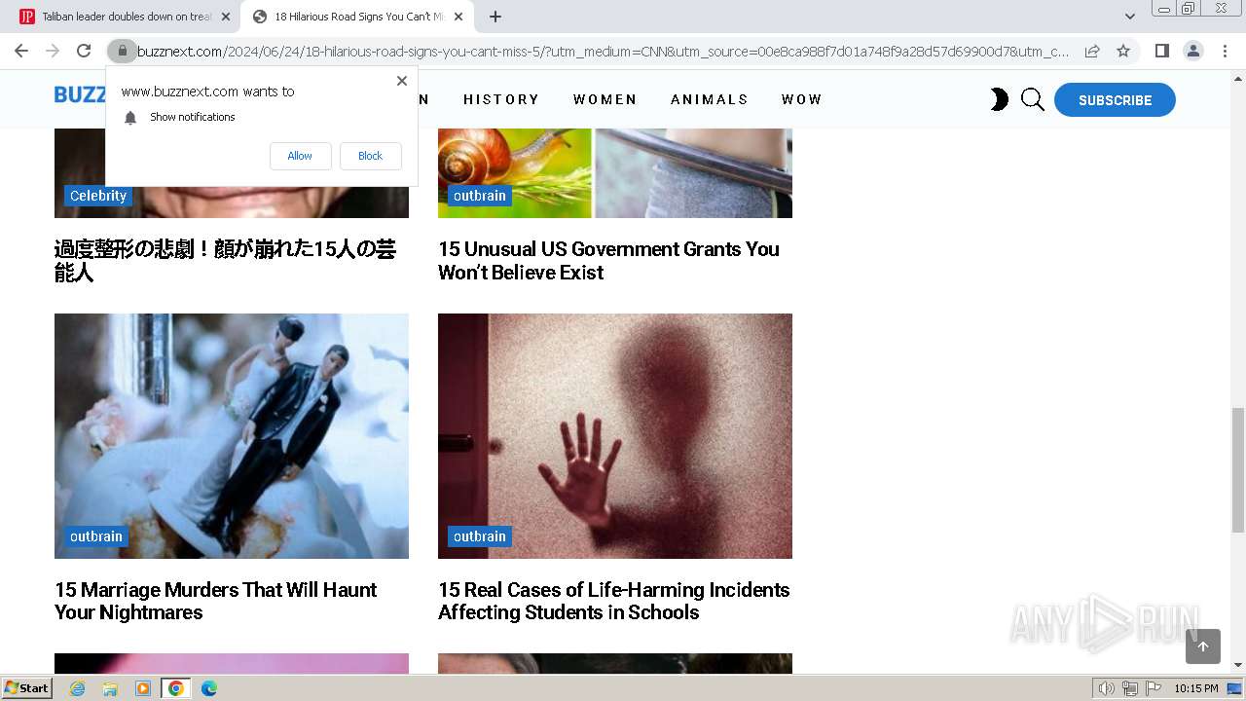1246x701 pixels.
Task: Click outbrain tag on snail image
Action: point(480,196)
